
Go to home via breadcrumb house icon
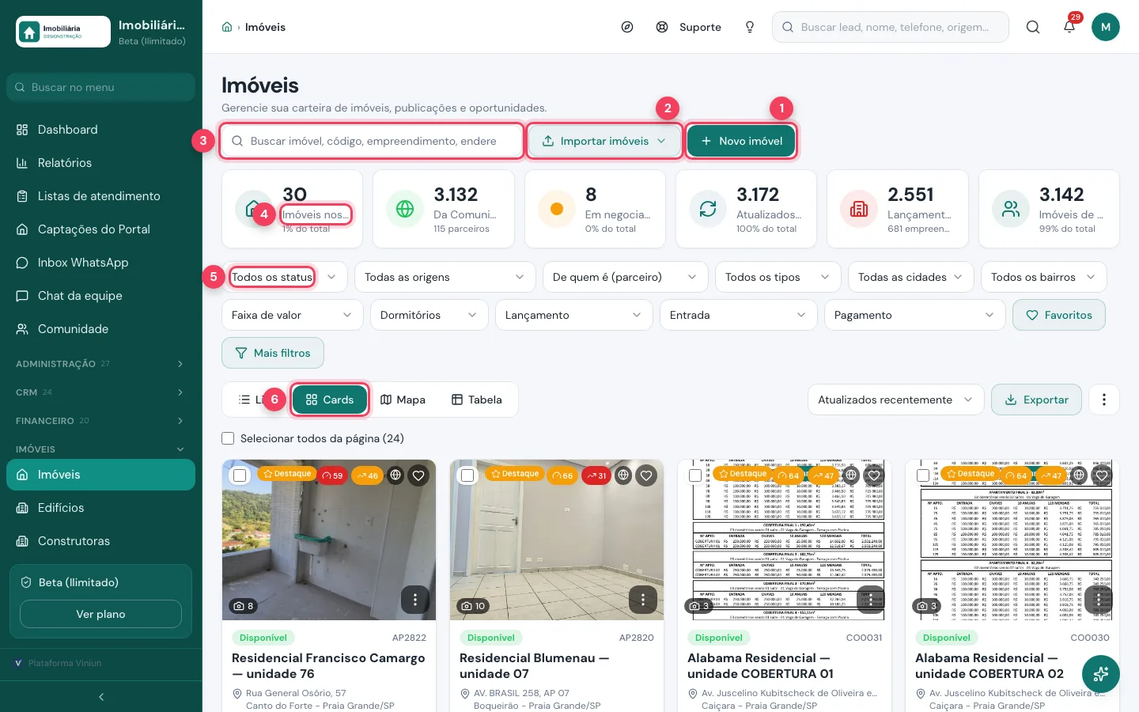click(x=227, y=27)
